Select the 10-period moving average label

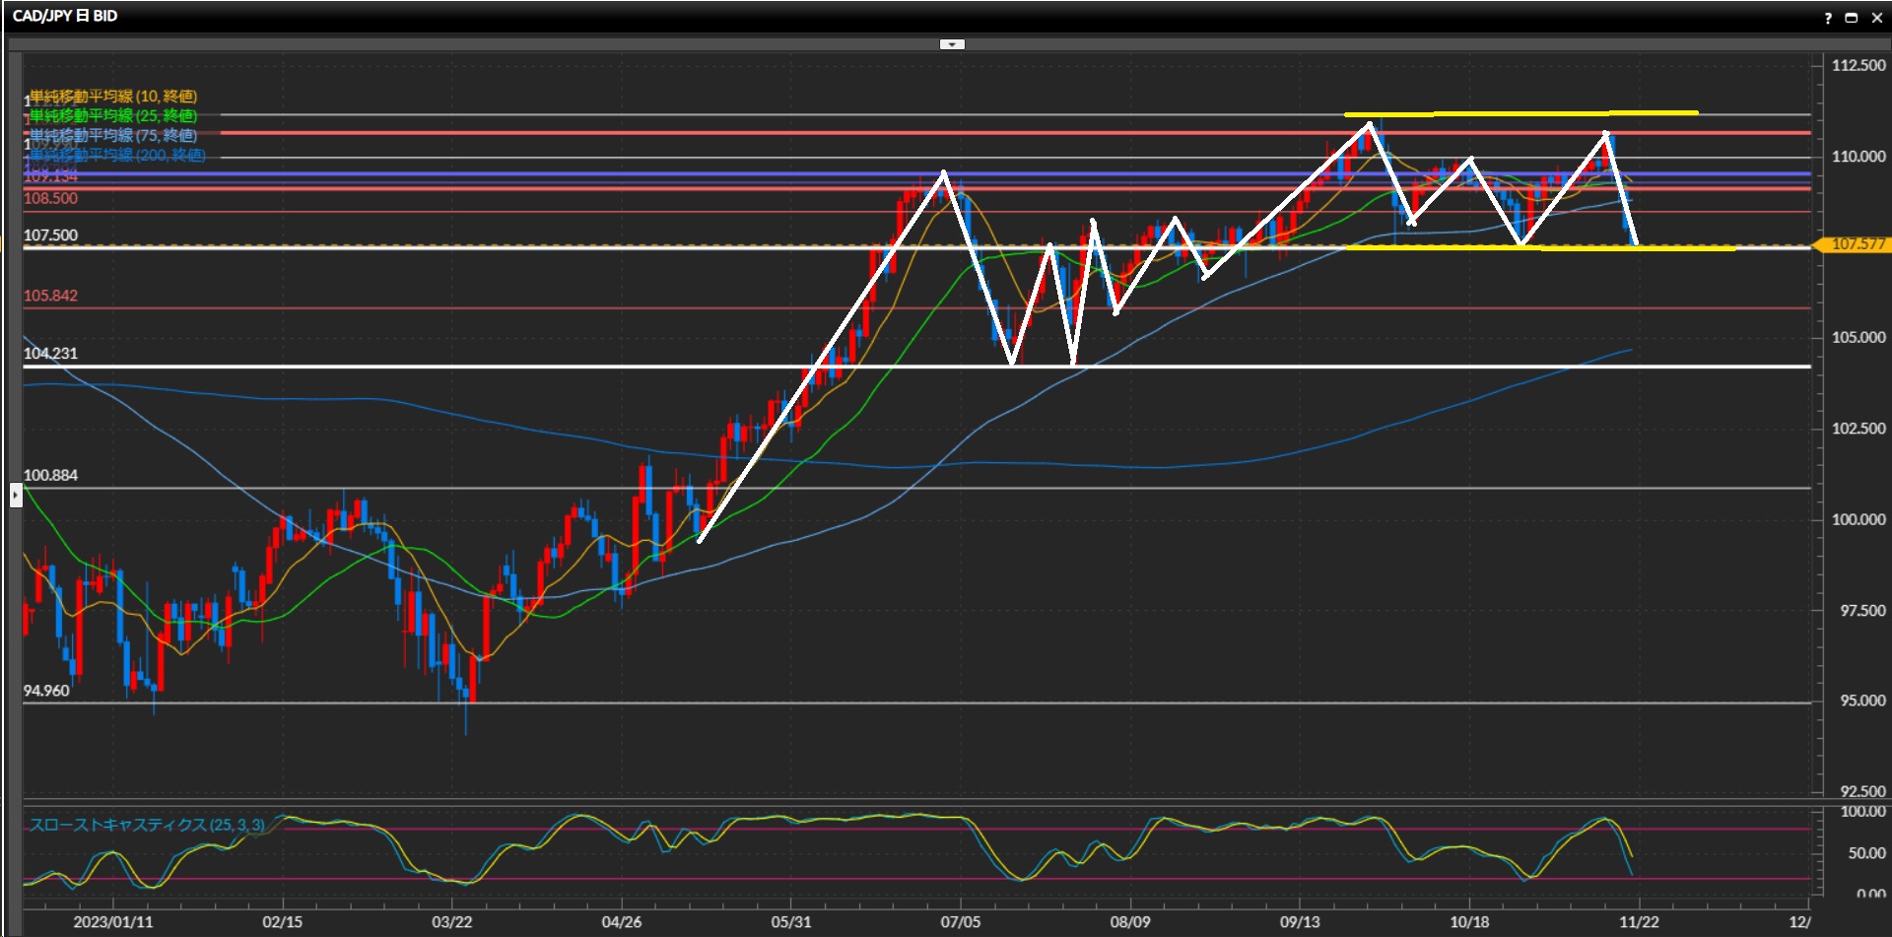113,96
